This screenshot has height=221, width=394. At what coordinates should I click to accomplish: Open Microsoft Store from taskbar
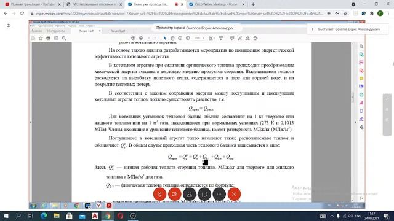[69, 215]
